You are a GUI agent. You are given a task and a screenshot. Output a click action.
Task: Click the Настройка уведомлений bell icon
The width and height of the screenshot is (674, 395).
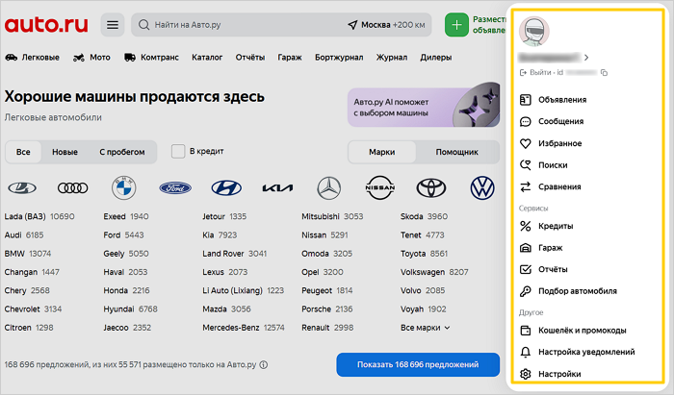coord(526,352)
